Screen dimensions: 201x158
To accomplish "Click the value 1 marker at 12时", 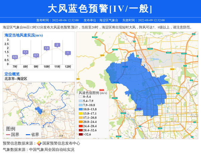I will [x=68, y=53].
